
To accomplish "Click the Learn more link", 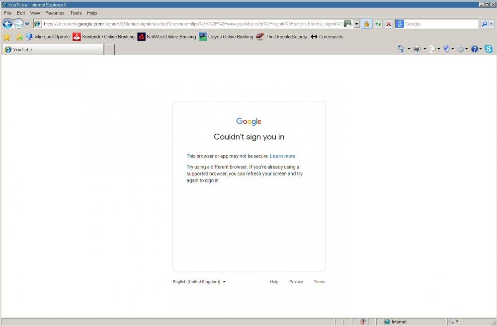I will coord(283,156).
